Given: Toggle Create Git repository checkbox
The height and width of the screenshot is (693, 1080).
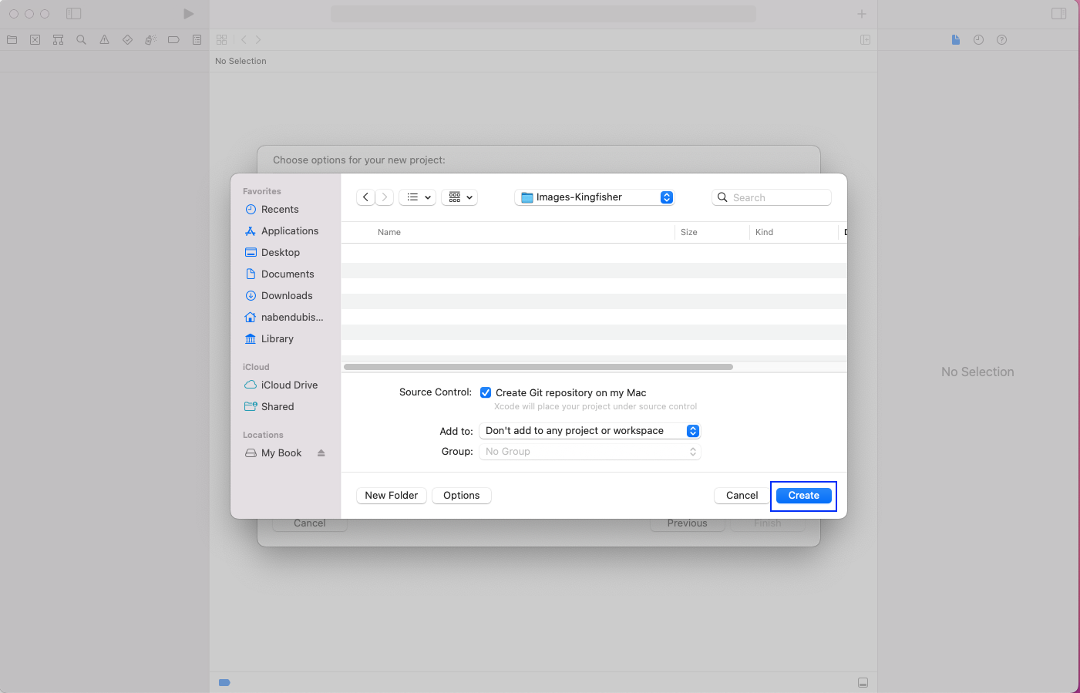Looking at the screenshot, I should pyautogui.click(x=486, y=392).
